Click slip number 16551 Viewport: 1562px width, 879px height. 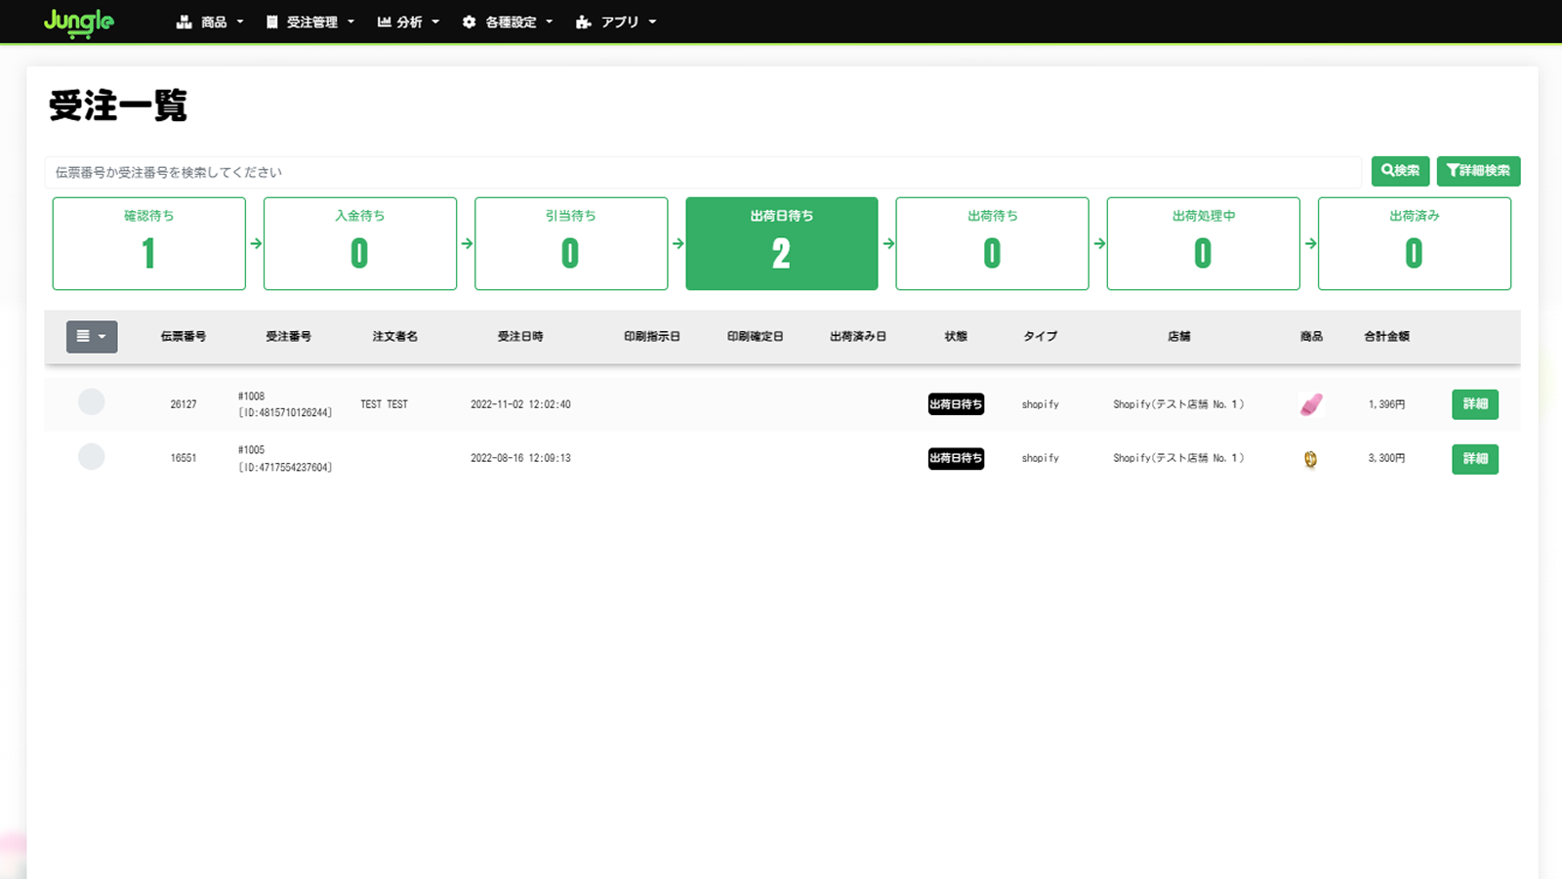184,458
